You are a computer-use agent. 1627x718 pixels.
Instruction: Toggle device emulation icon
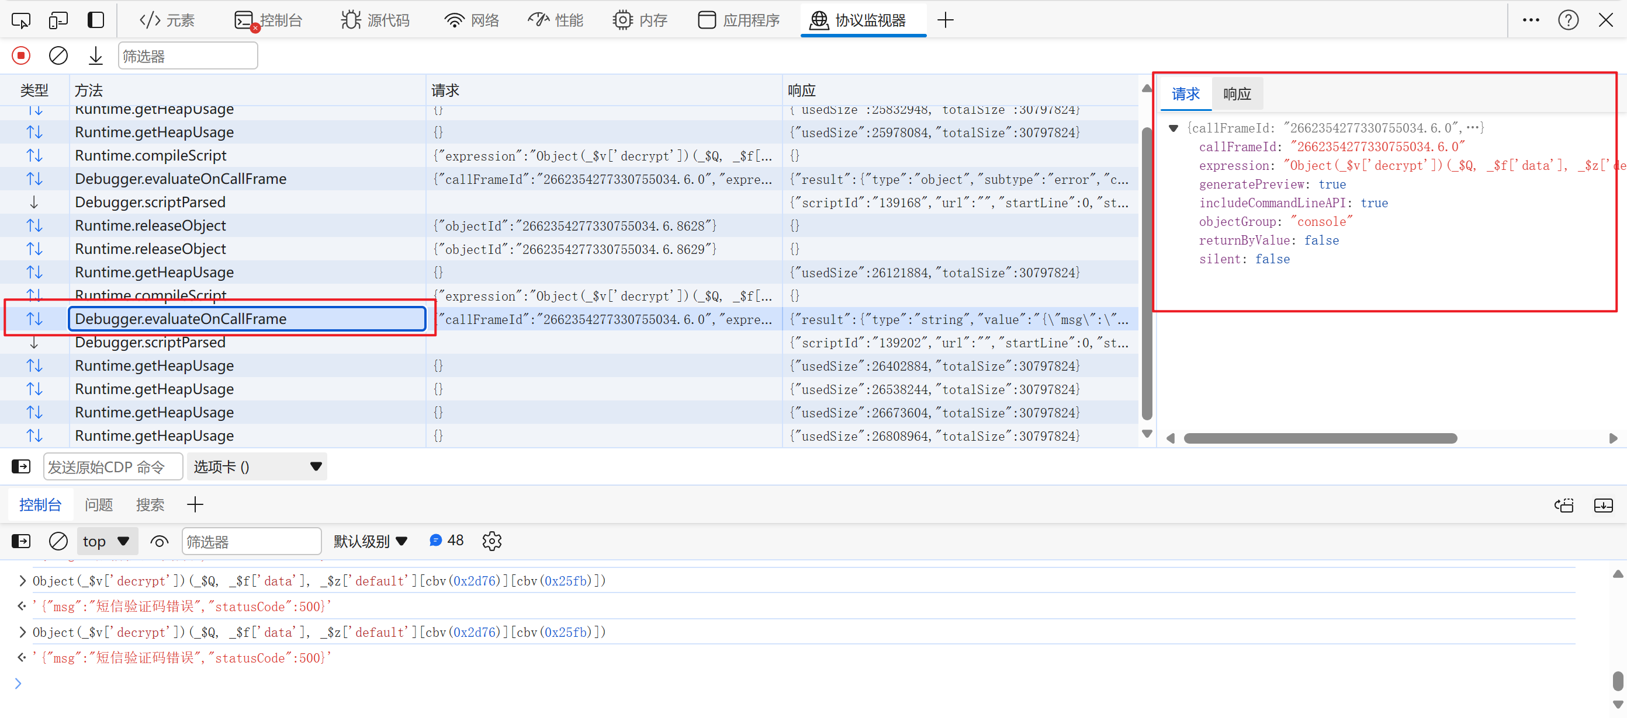(x=58, y=20)
